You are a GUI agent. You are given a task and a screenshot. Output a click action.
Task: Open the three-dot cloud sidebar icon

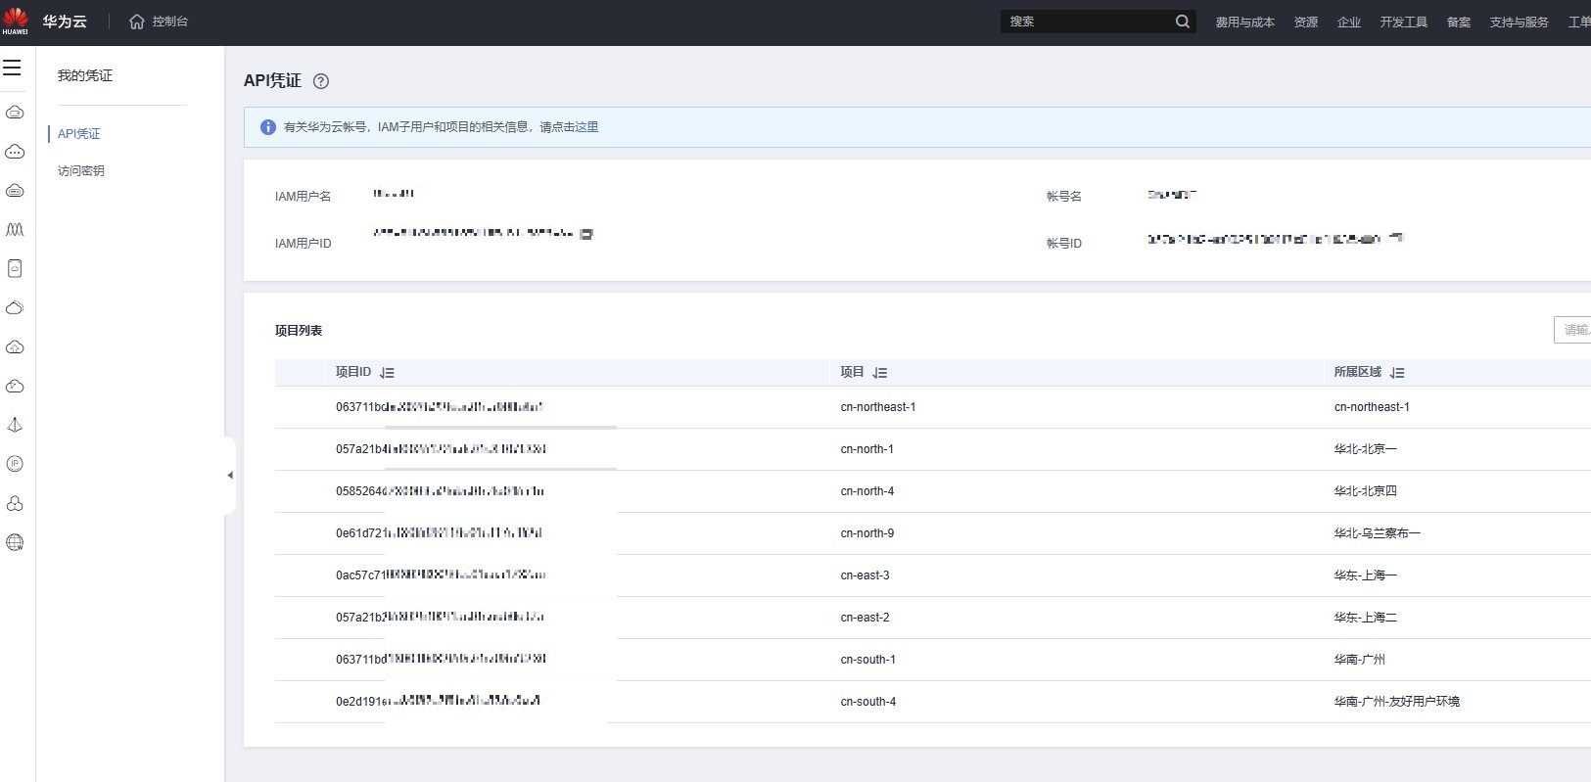(x=15, y=152)
